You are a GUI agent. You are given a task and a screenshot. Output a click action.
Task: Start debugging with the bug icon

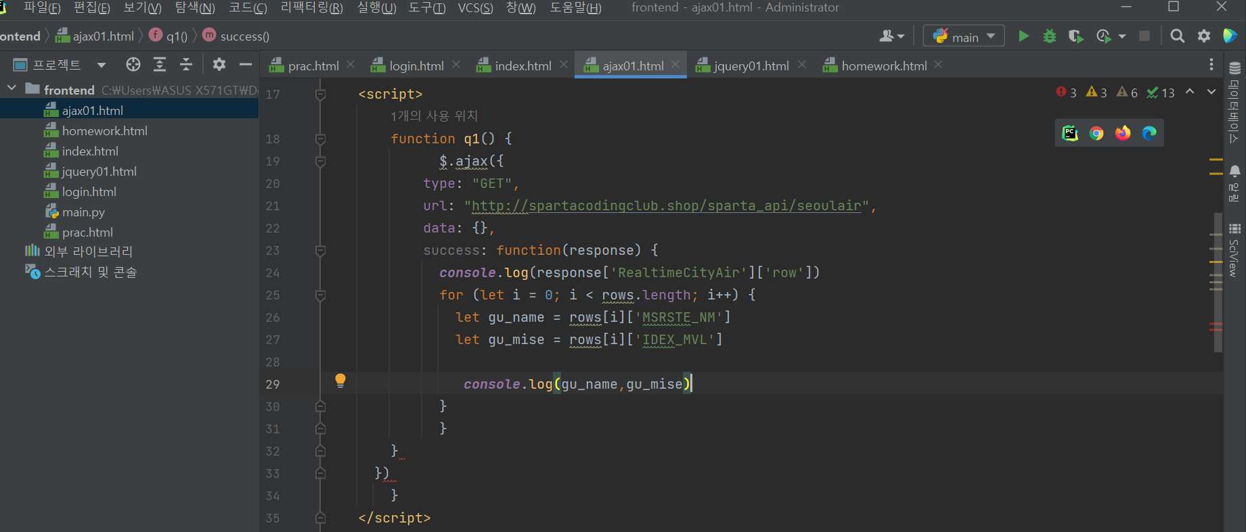coord(1050,36)
